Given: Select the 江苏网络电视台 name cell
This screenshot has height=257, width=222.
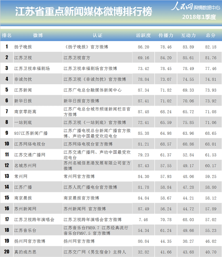Looking at the screenshot, I should (38, 144).
